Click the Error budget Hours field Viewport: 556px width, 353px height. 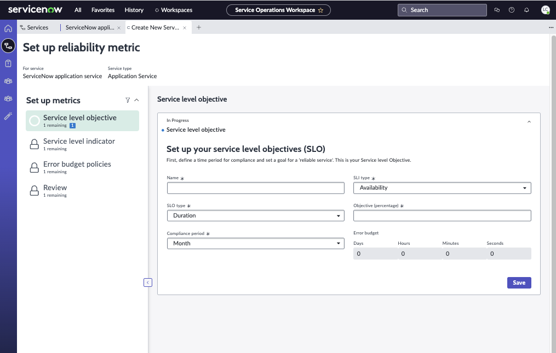pyautogui.click(x=420, y=254)
